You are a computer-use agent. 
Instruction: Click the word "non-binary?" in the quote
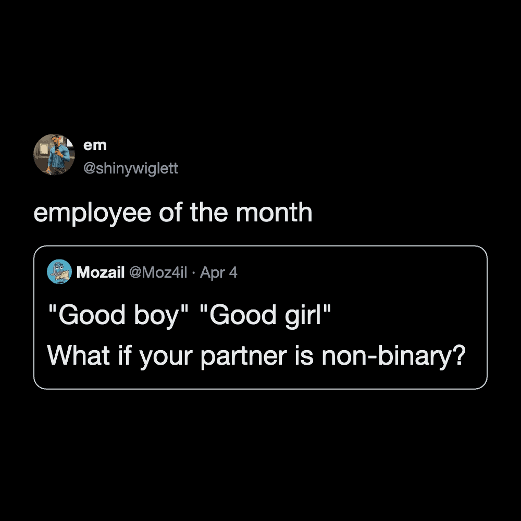(x=392, y=355)
